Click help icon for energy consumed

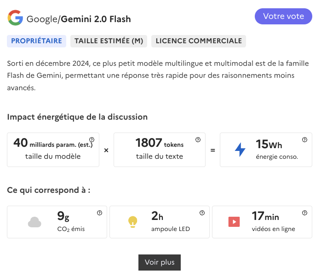[x=304, y=140]
